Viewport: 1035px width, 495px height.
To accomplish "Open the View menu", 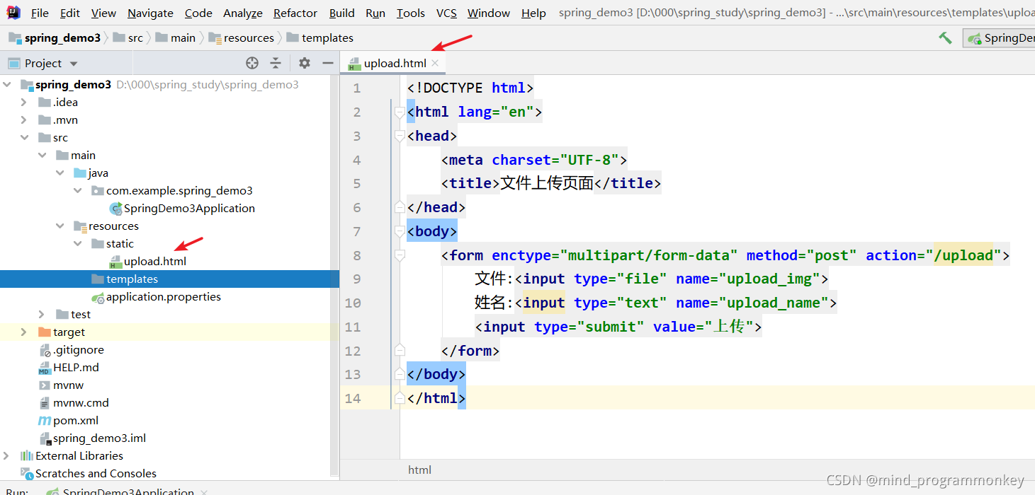I will (x=103, y=13).
